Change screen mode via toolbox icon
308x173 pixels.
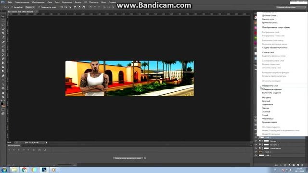click(3, 113)
